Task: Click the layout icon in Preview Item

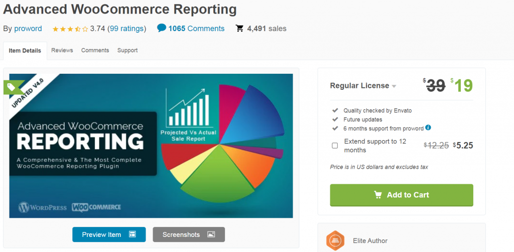Action: tap(133, 234)
